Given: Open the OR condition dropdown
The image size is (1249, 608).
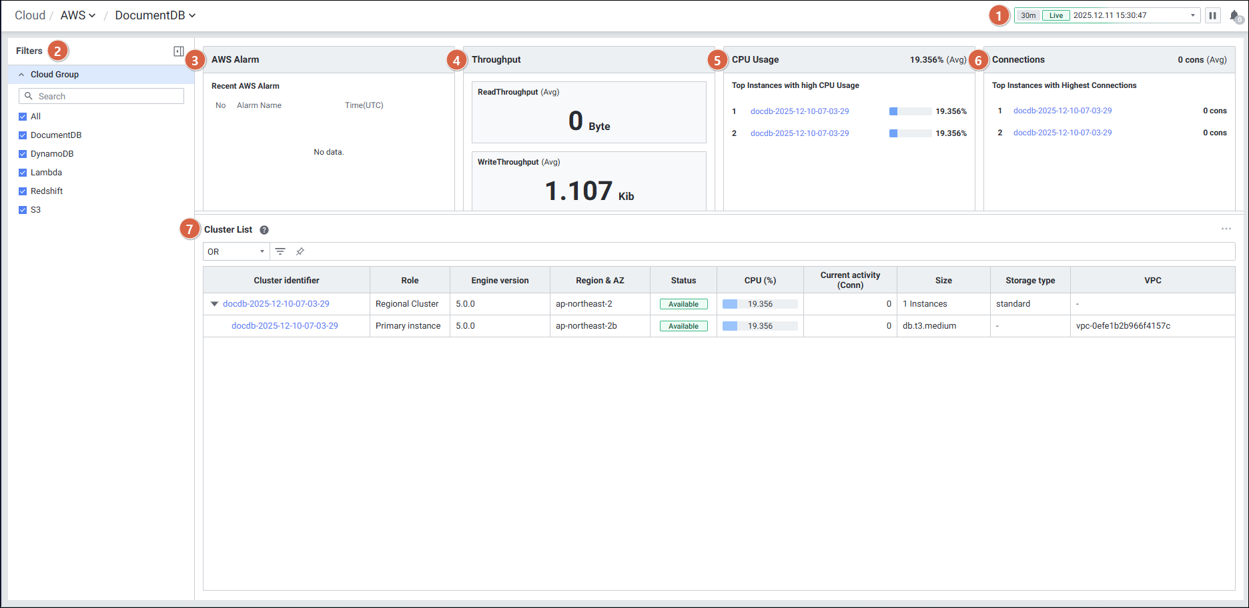Looking at the screenshot, I should (x=236, y=251).
